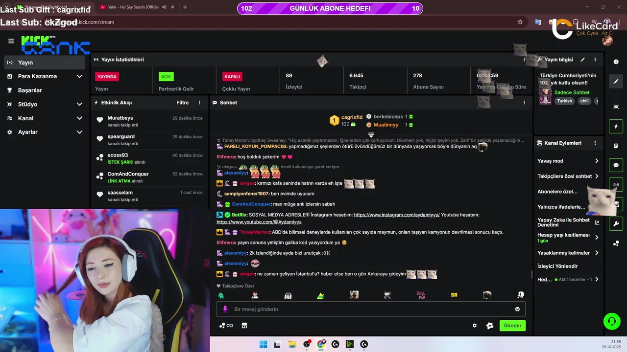Click the document notes icon in right sidebar
This screenshot has width=627, height=352.
(616, 146)
